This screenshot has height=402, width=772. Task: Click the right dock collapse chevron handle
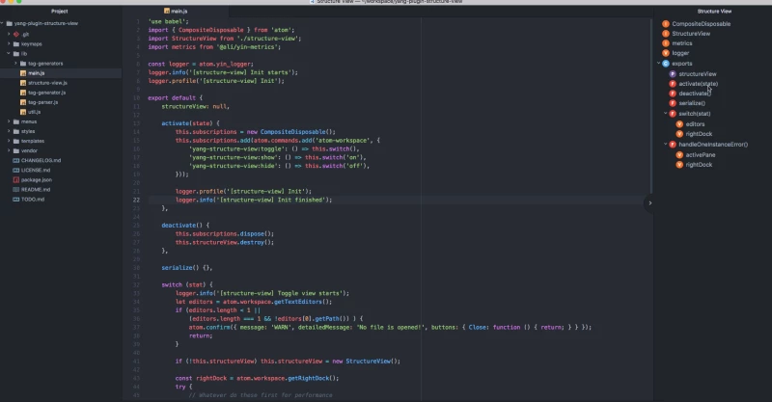coord(649,202)
